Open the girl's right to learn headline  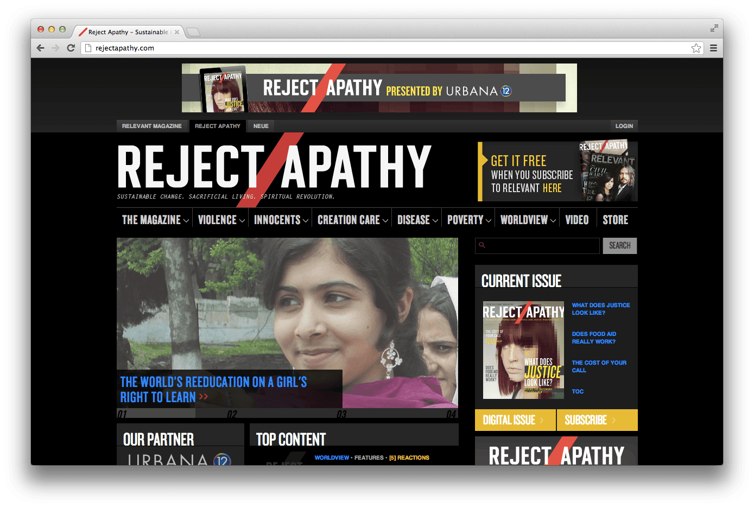tap(213, 390)
